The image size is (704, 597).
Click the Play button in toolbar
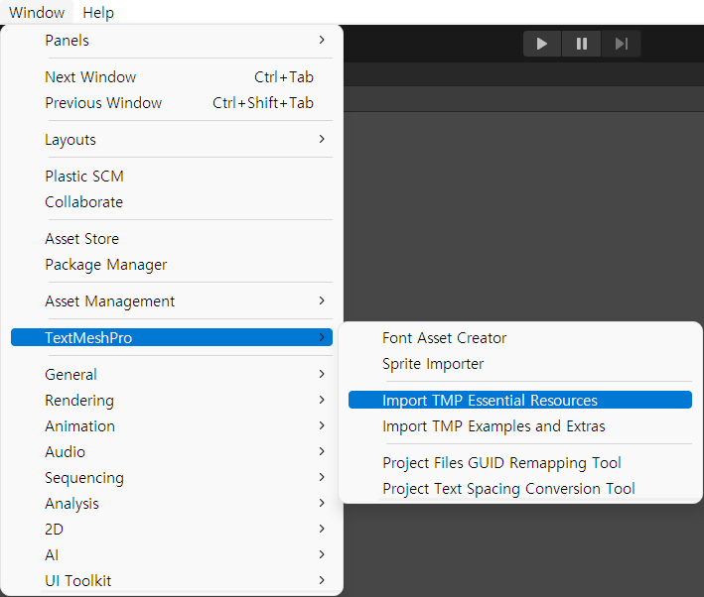tap(542, 44)
